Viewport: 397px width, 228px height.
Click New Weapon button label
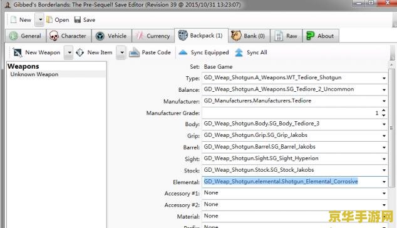[x=43, y=52]
